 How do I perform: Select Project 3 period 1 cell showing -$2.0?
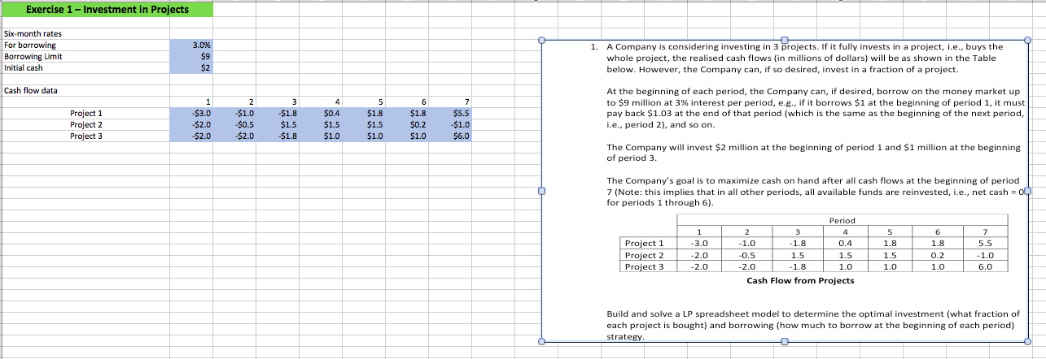tap(191, 136)
